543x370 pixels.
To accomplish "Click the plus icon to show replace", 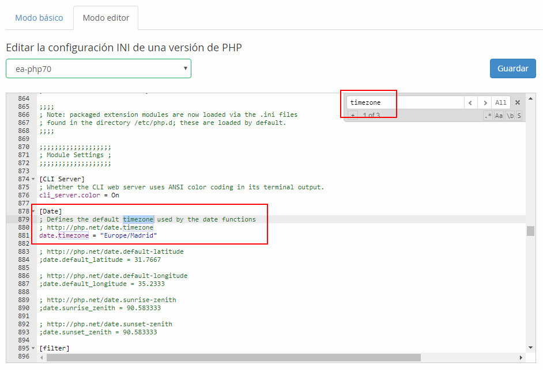I will [353, 116].
